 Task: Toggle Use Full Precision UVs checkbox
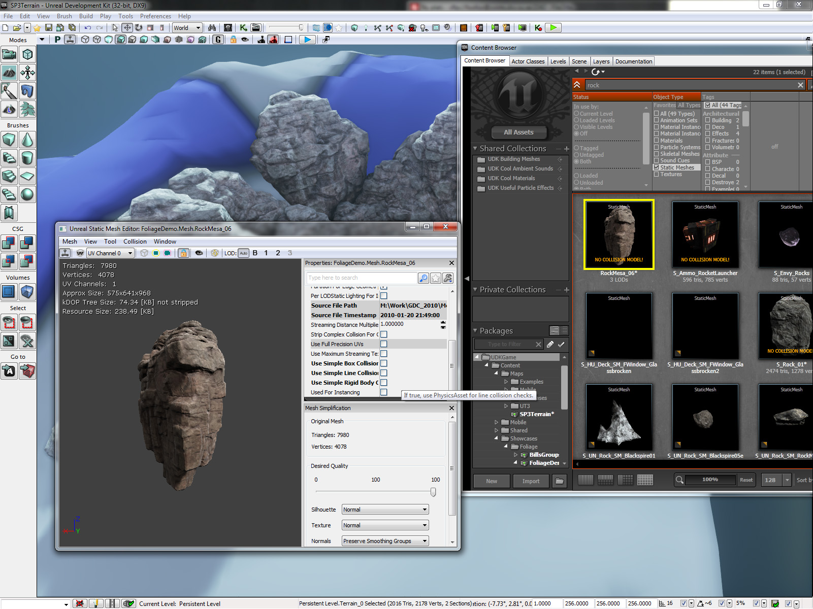[384, 344]
